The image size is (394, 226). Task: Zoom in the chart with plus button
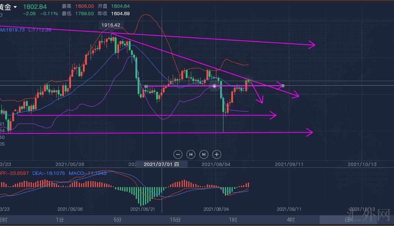217,154
